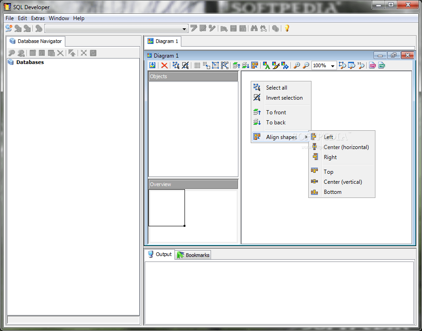Choose Select all in the context menu
The height and width of the screenshot is (331, 422).
pyautogui.click(x=281, y=87)
